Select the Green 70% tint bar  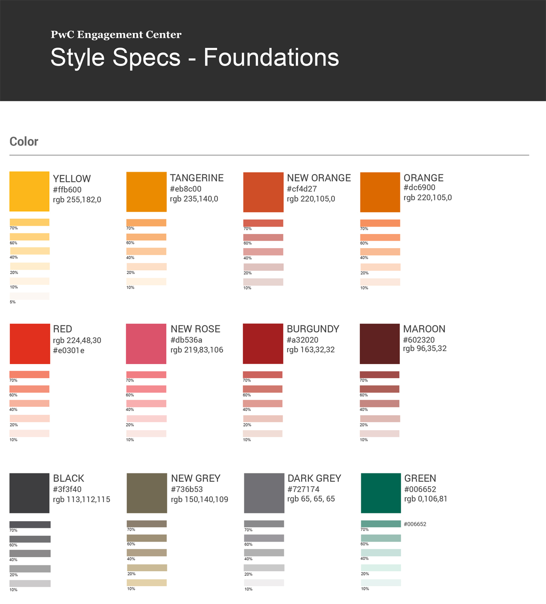tap(381, 524)
